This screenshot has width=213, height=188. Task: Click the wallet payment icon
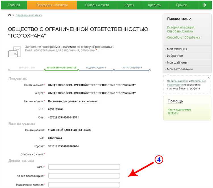[x=15, y=52]
